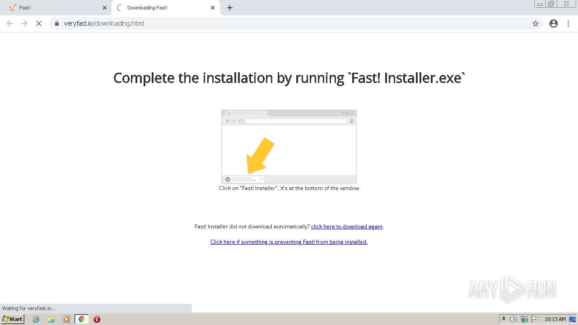The width and height of the screenshot is (578, 325).
Task: Open the media player taskbar icon
Action: [x=66, y=319]
